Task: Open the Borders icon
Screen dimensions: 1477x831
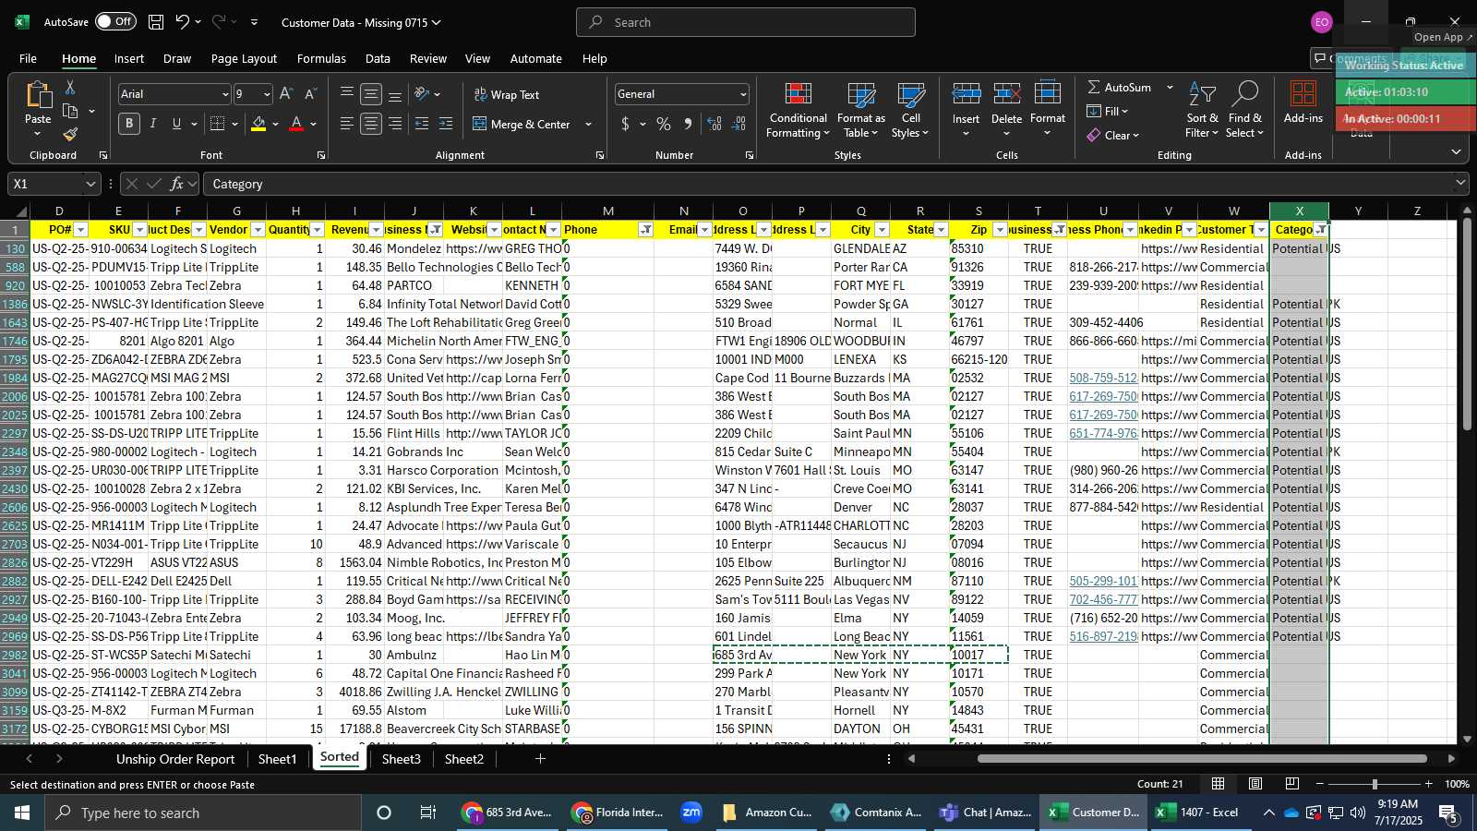Action: 218,124
